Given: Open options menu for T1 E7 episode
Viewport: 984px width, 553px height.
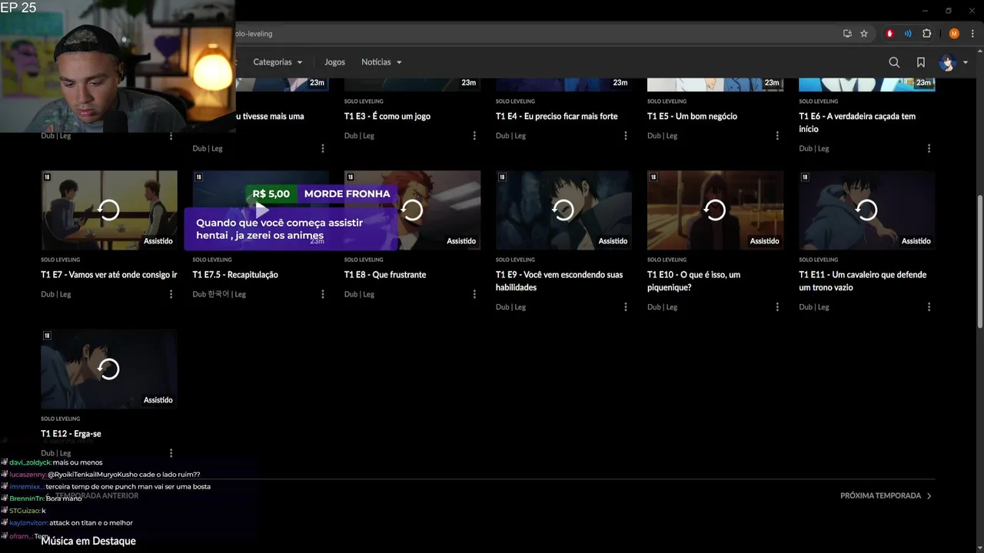Looking at the screenshot, I should pyautogui.click(x=171, y=294).
